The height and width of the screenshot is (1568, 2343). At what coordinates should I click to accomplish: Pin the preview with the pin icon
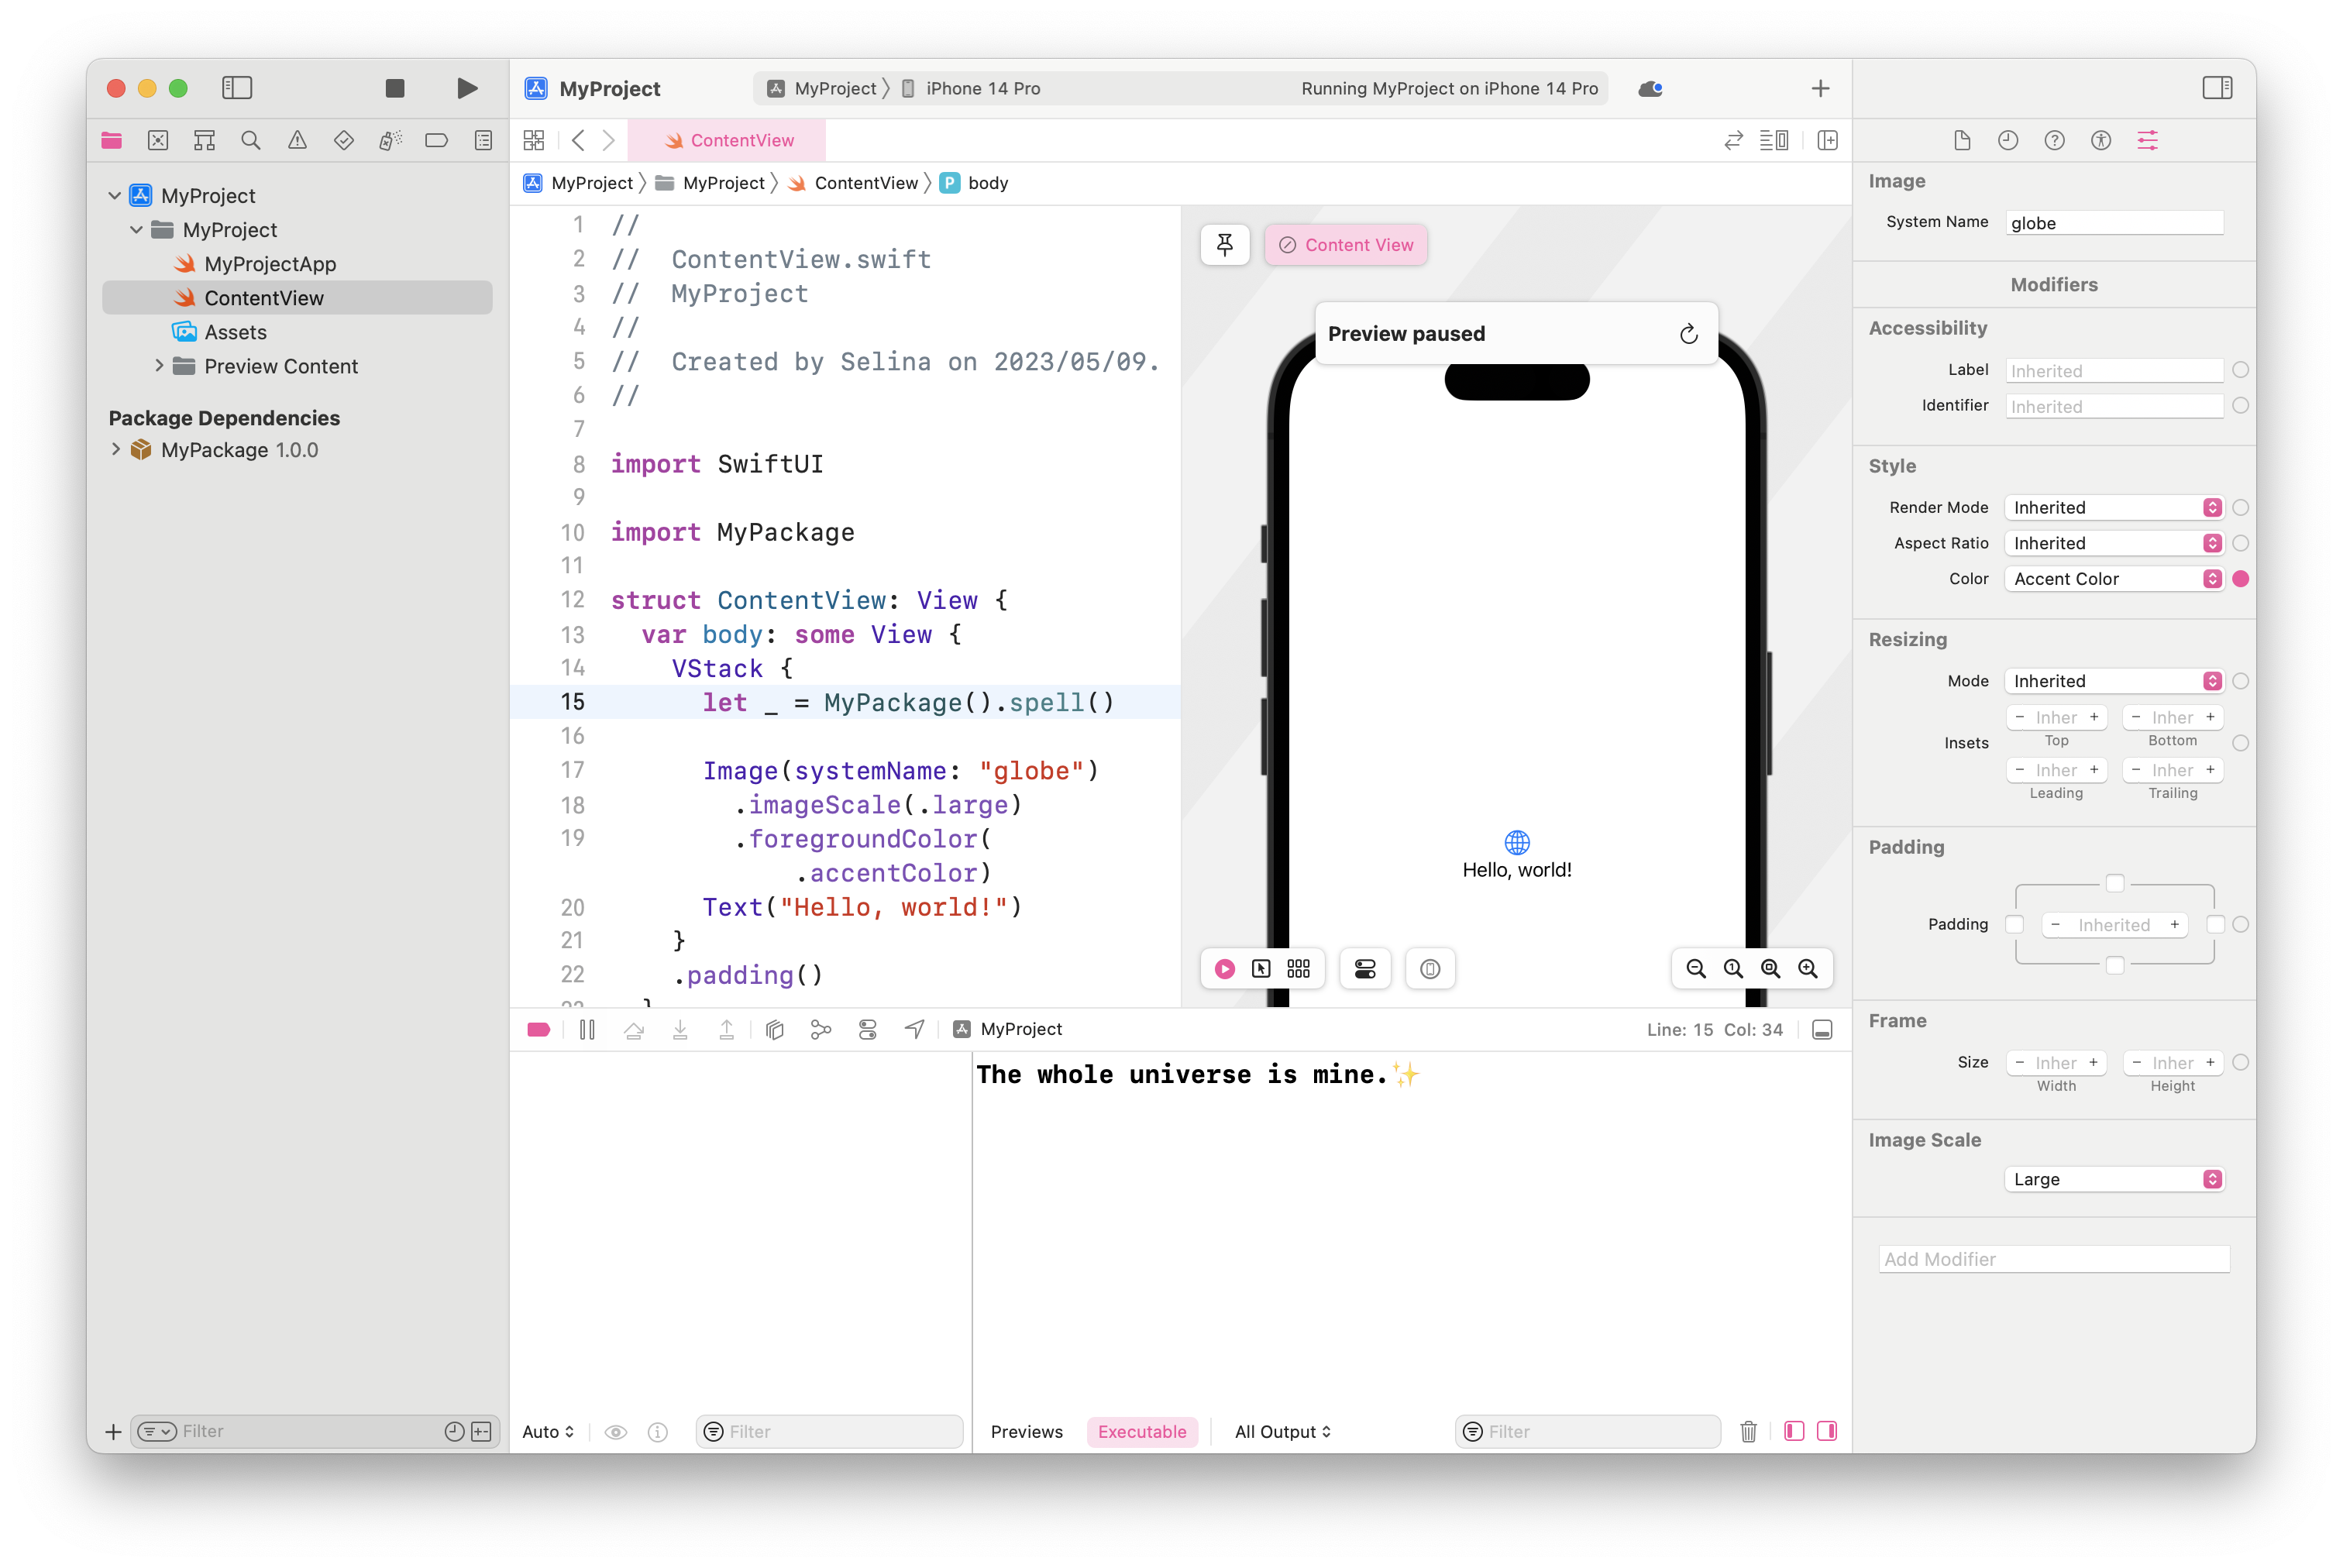1224,244
